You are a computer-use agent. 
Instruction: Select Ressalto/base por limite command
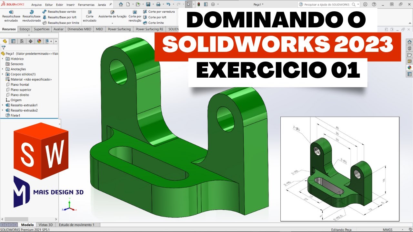61,23
